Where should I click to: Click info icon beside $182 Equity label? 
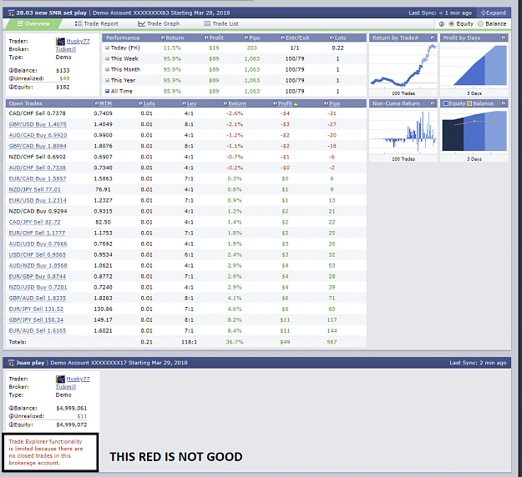point(11,87)
